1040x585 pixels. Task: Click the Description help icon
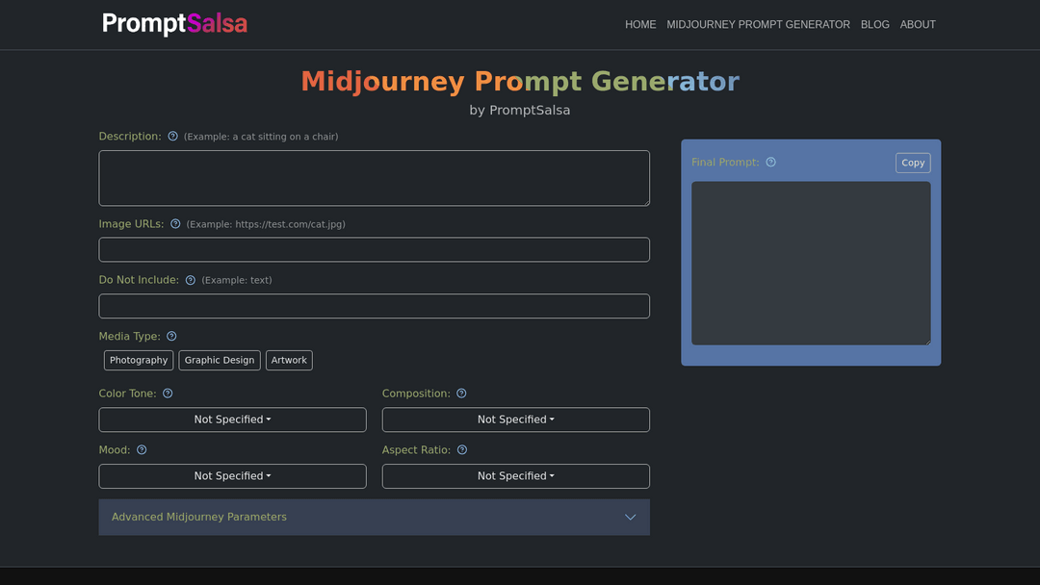point(172,136)
